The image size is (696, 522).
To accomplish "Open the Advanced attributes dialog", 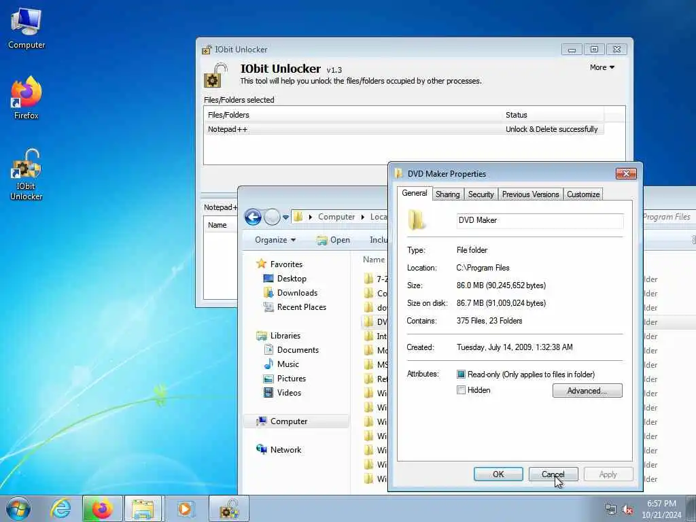I will (587, 391).
